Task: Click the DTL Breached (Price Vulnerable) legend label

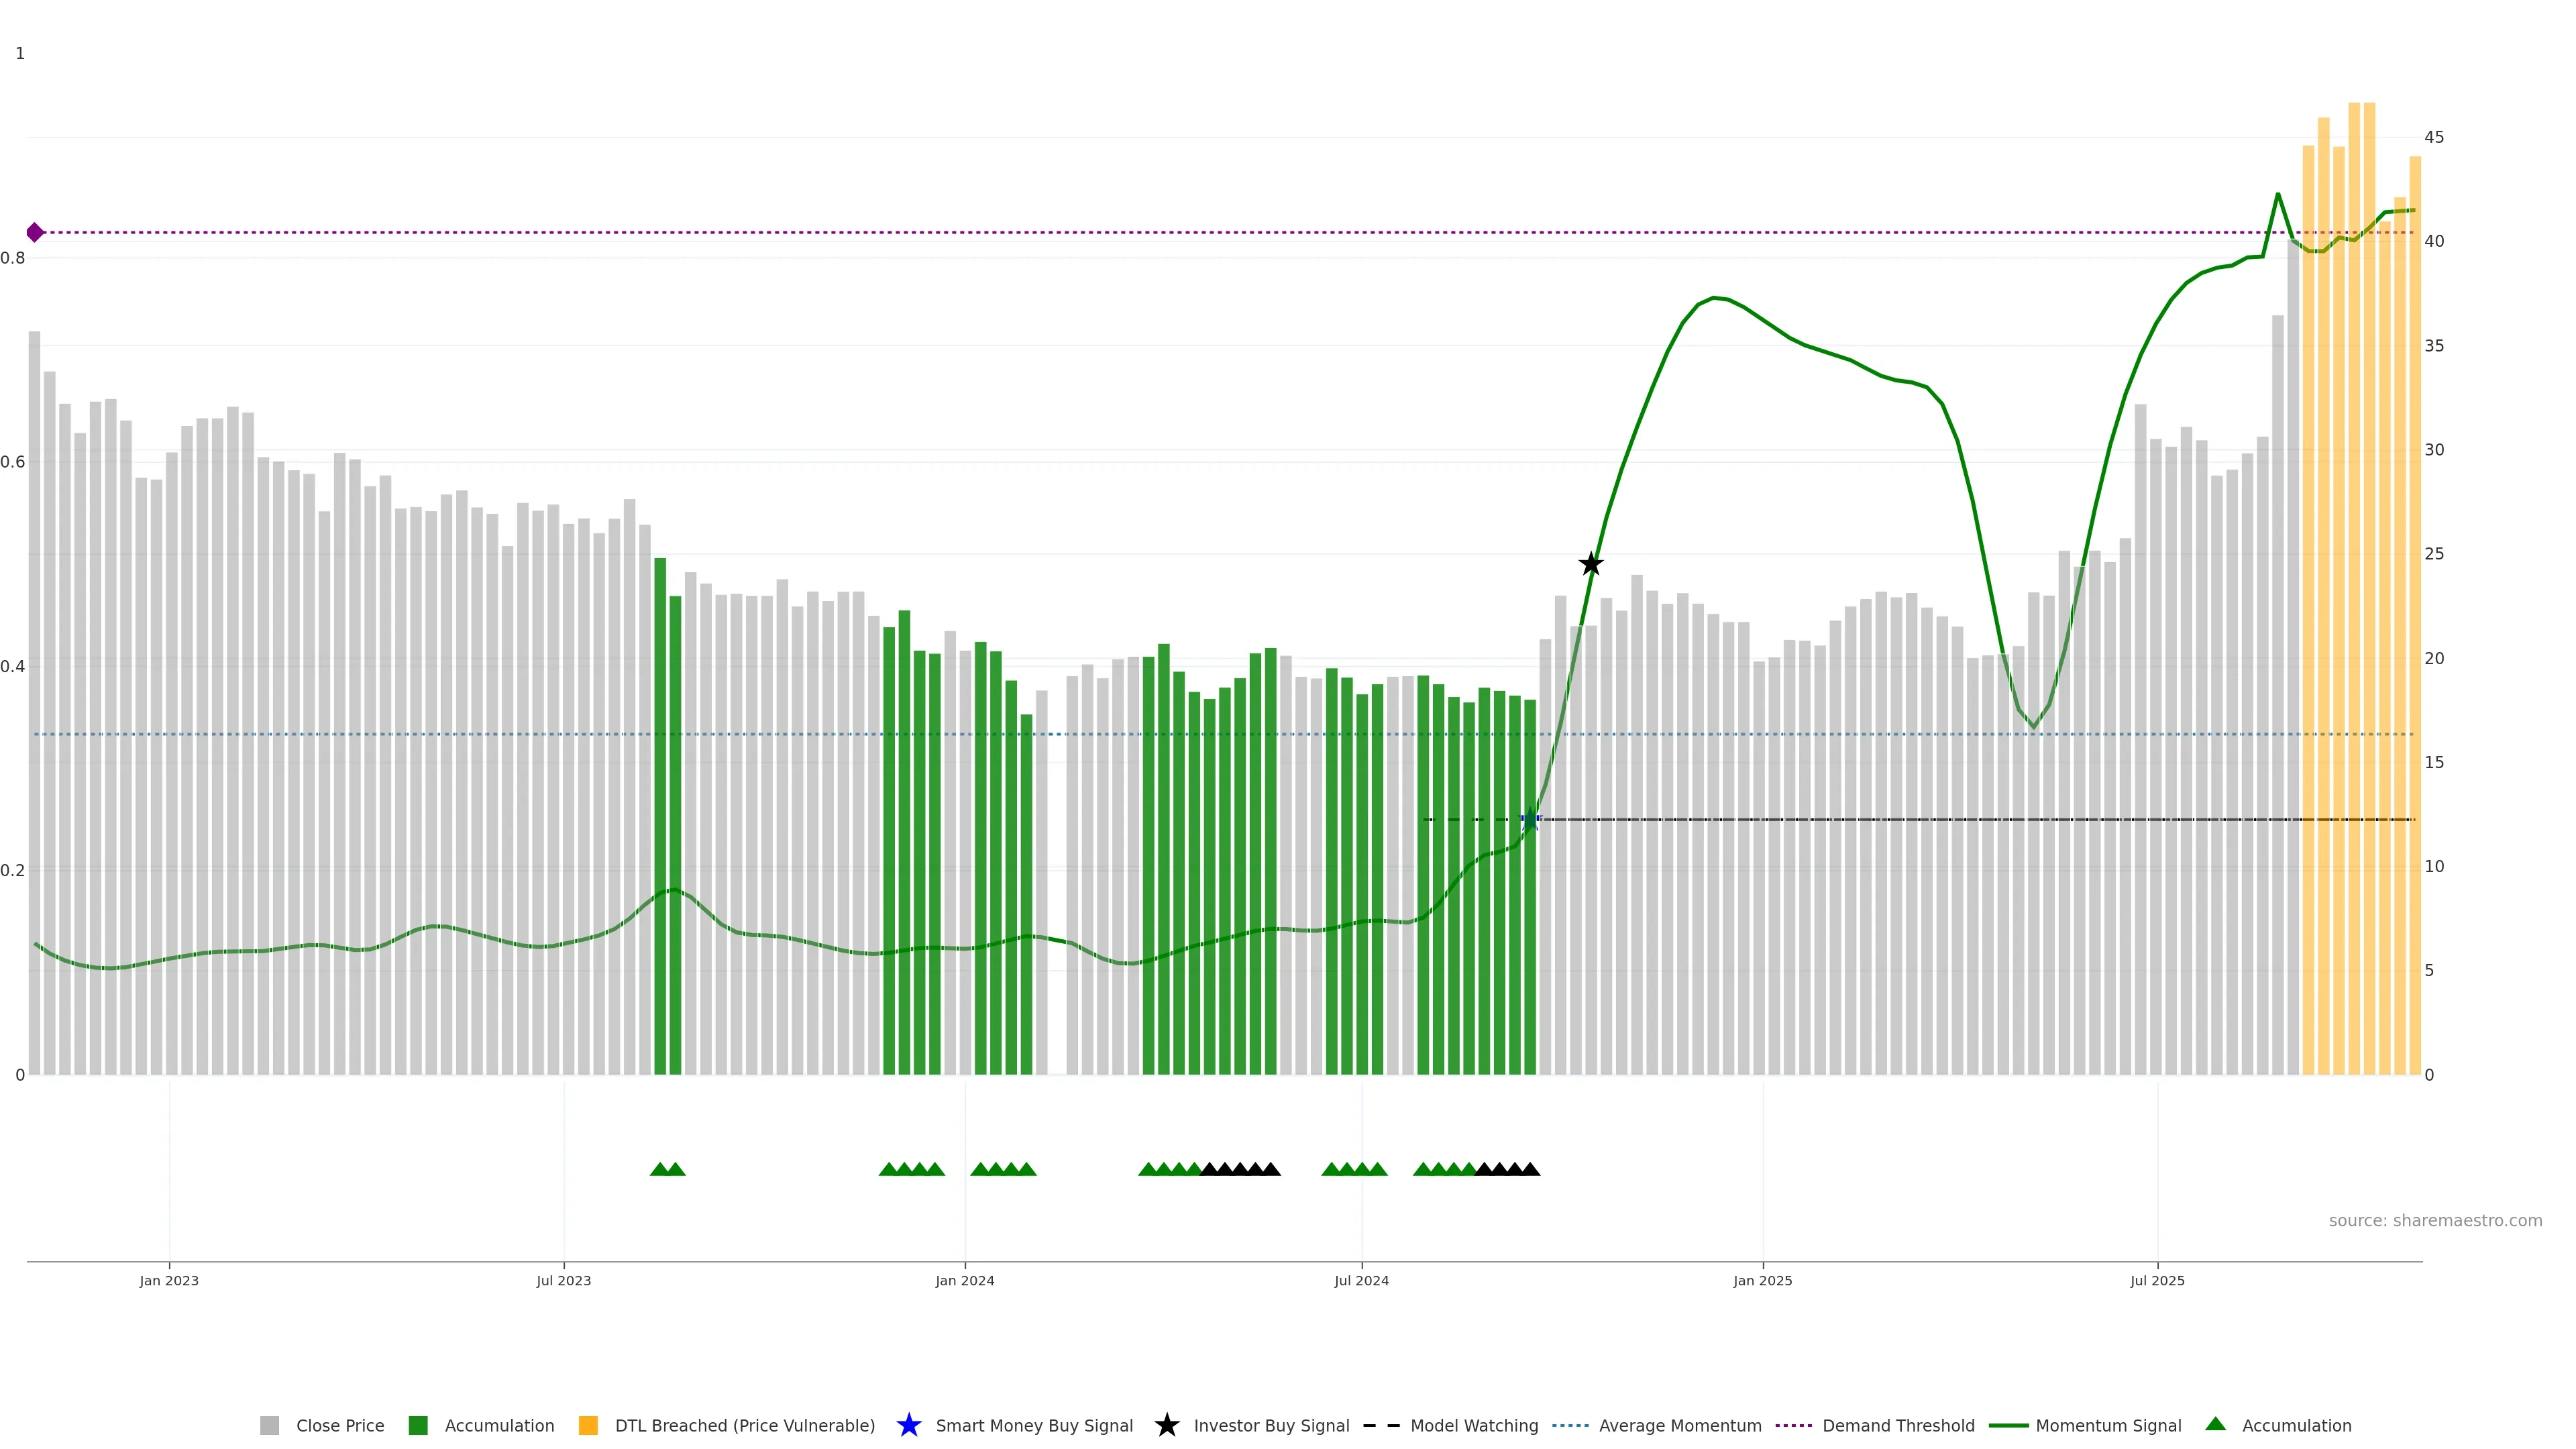Action: [744, 1425]
